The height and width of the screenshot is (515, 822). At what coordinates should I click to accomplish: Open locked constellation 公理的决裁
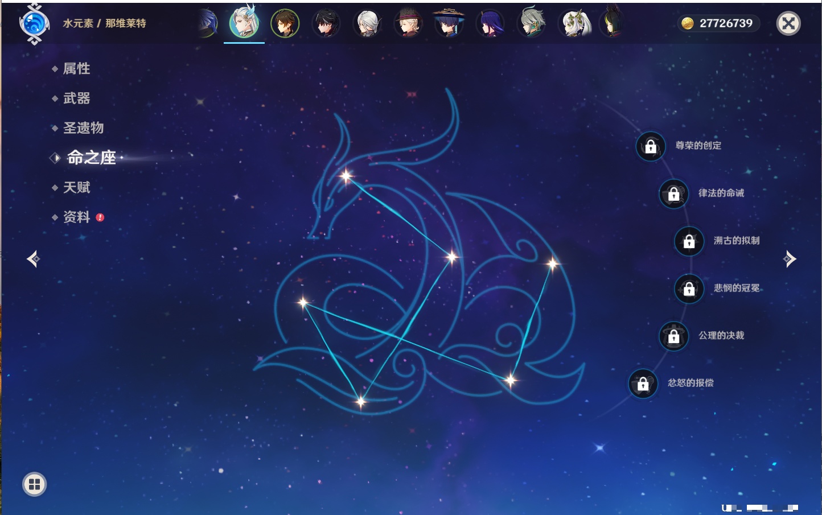tap(674, 336)
